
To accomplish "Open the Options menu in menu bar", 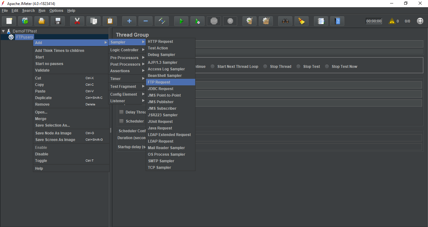I will (x=56, y=11).
